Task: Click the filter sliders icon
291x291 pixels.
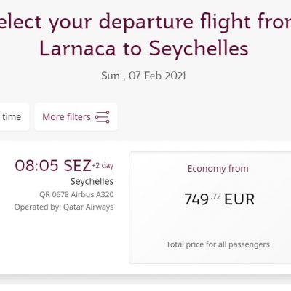Action: click(x=103, y=117)
